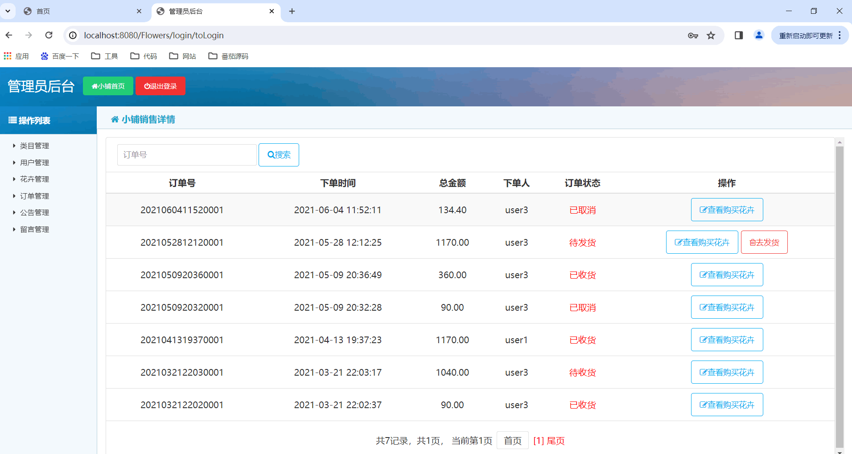Viewport: 852px width, 454px height.
Task: Click the home icon beside 小铺销售详情
Action: (x=115, y=119)
